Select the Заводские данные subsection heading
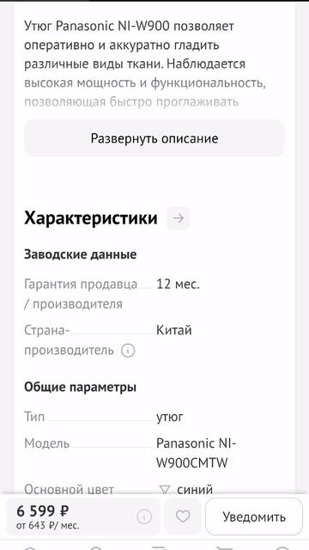 (80, 254)
